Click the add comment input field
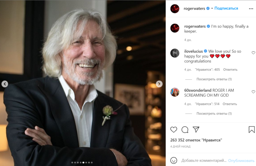256x166 pixels. point(204,161)
